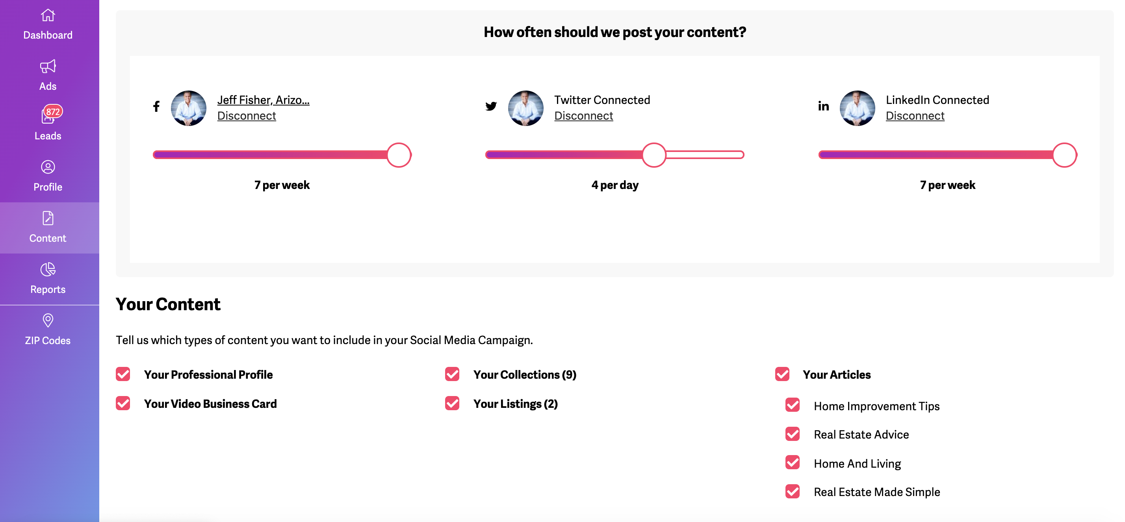Go to the Profile person icon
The height and width of the screenshot is (522, 1125).
click(x=48, y=167)
